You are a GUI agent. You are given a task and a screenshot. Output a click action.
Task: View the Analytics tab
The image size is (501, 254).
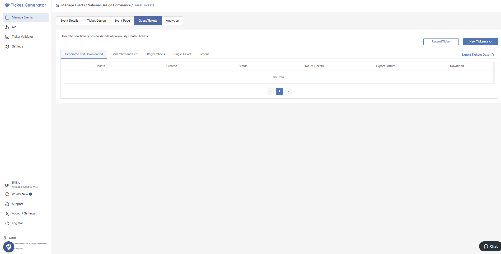172,21
